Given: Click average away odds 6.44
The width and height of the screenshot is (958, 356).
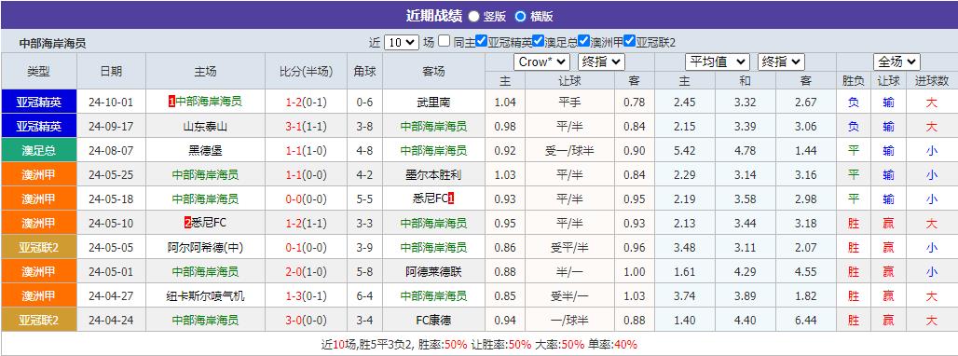Looking at the screenshot, I should [806, 320].
